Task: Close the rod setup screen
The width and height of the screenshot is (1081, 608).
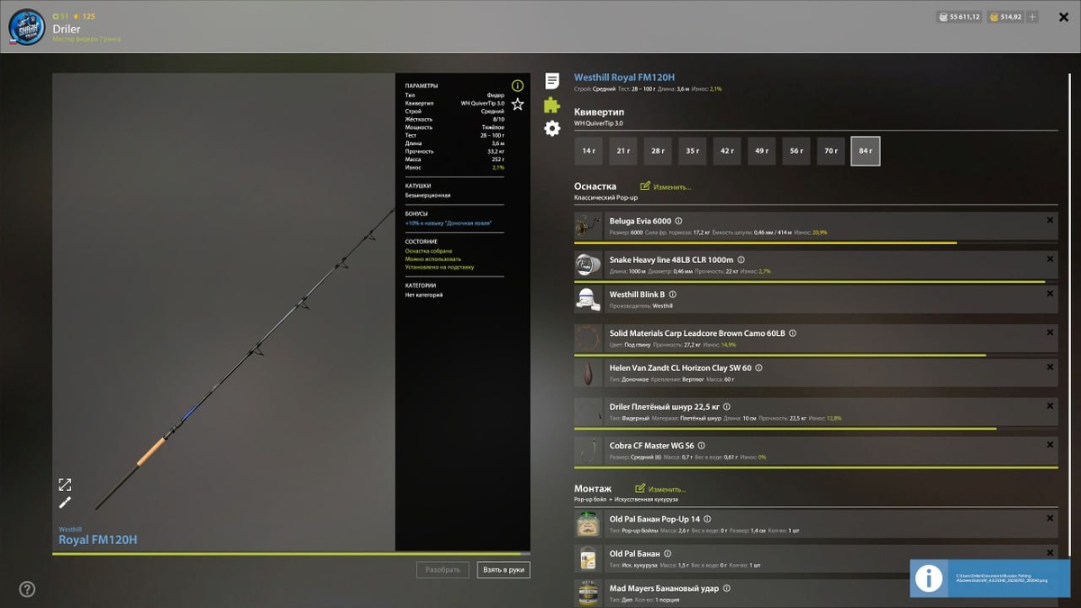Action: click(x=1063, y=17)
